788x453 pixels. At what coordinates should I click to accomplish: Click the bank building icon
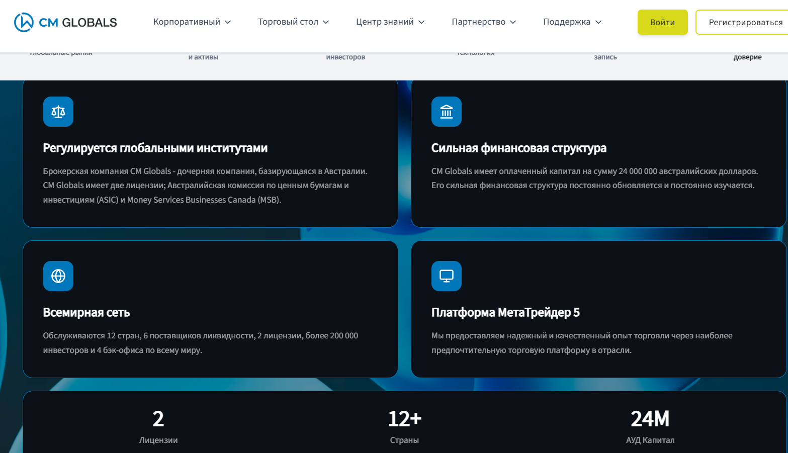click(446, 112)
